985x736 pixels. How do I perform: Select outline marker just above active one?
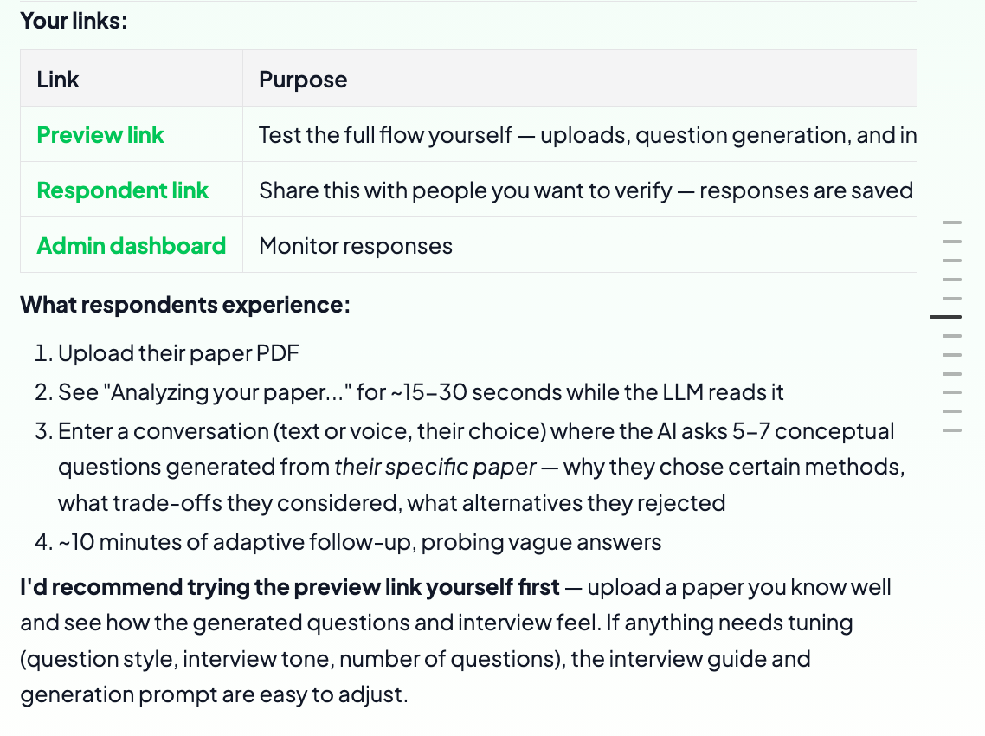[x=952, y=298]
